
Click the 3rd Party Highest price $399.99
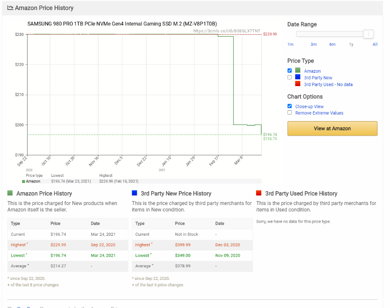click(183, 245)
